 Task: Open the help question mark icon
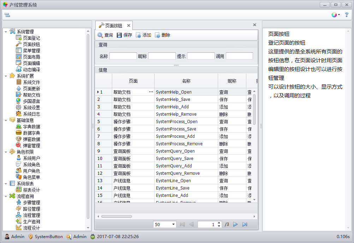click(x=347, y=15)
